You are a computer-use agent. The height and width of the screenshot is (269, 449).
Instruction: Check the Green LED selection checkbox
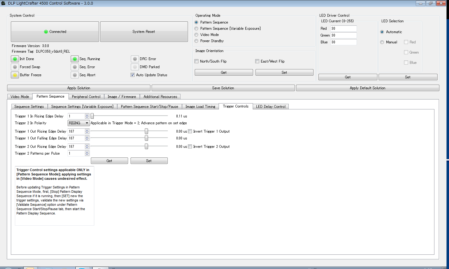tap(406, 52)
